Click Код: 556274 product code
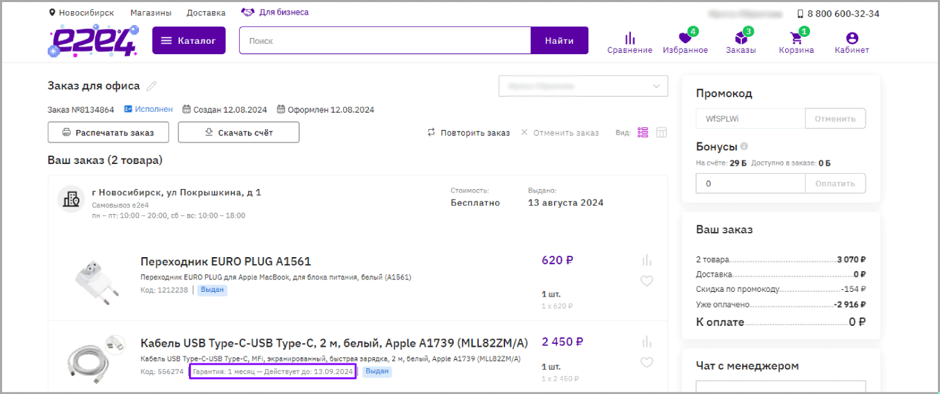 point(162,372)
